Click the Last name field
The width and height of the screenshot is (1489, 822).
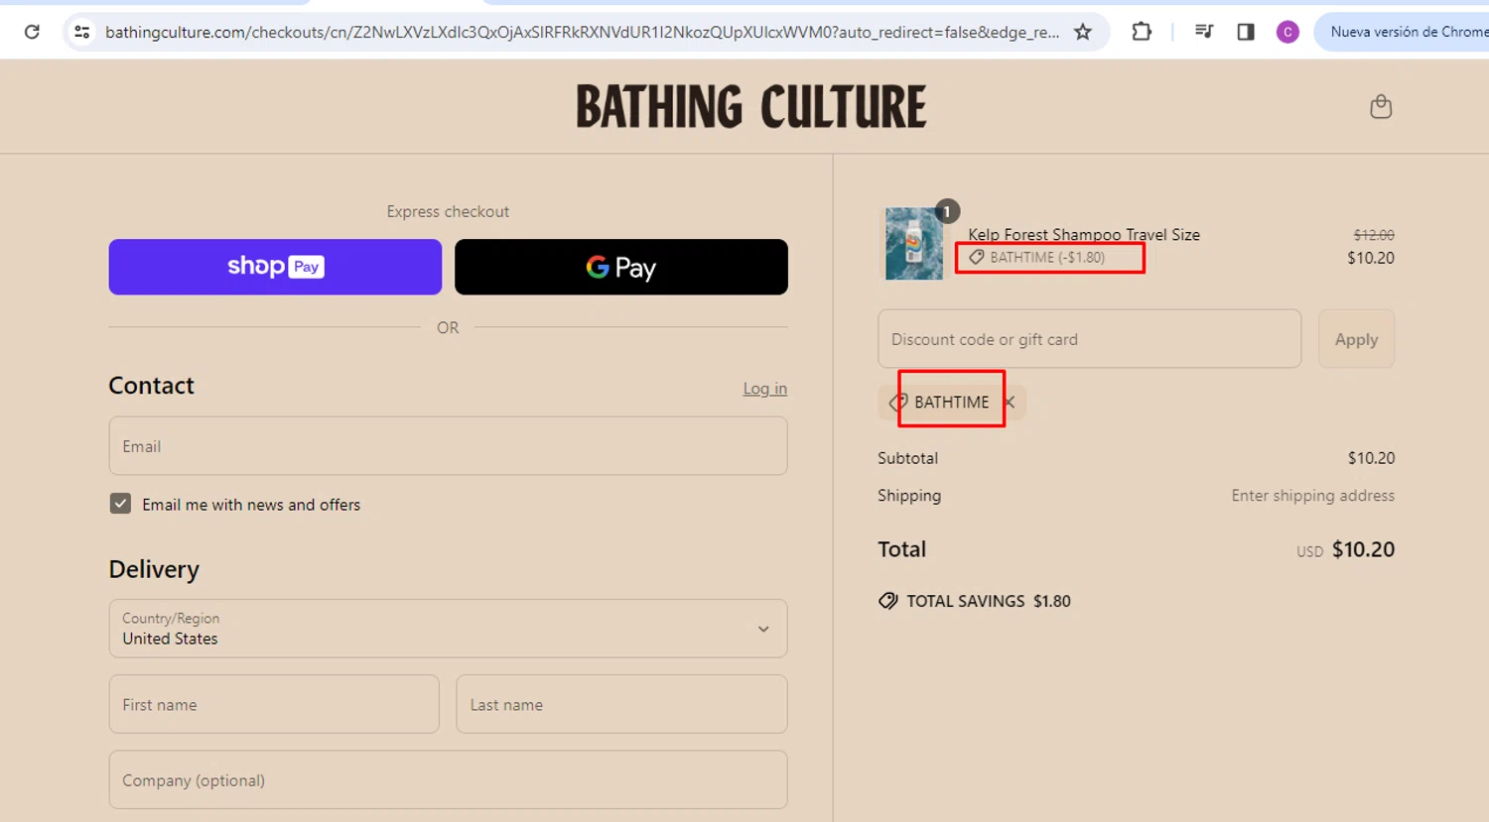point(621,704)
